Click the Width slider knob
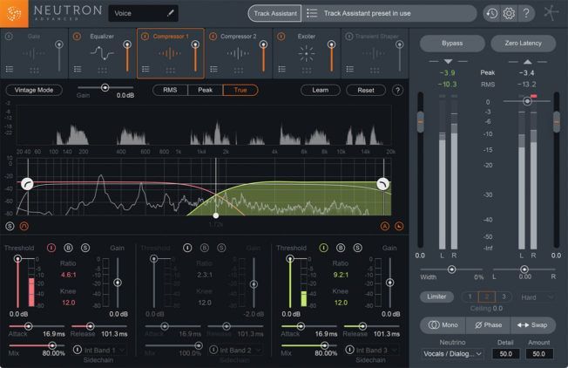 pyautogui.click(x=451, y=269)
